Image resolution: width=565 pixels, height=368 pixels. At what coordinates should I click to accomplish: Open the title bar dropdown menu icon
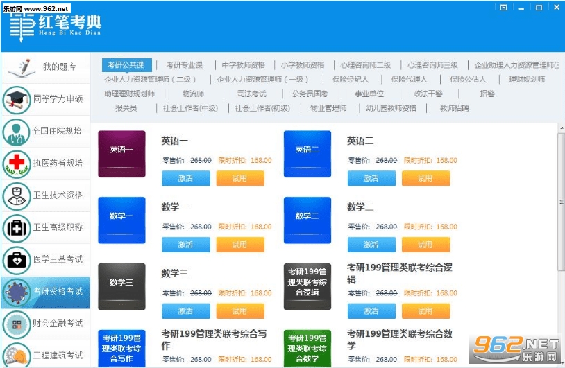point(503,7)
